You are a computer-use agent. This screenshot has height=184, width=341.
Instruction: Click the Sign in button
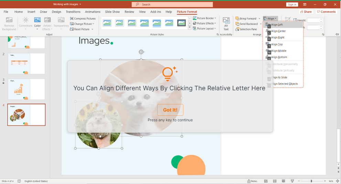(292, 4)
